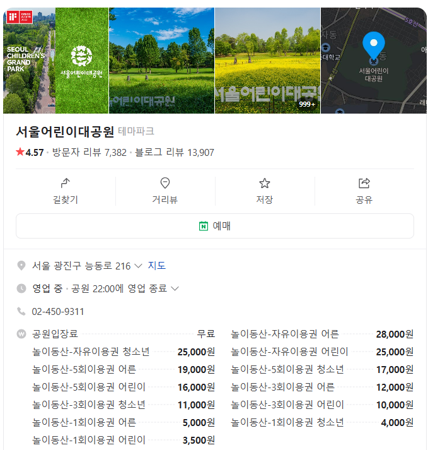The image size is (428, 450).
Task: Click the white park emblem on green image
Action: [x=81, y=56]
